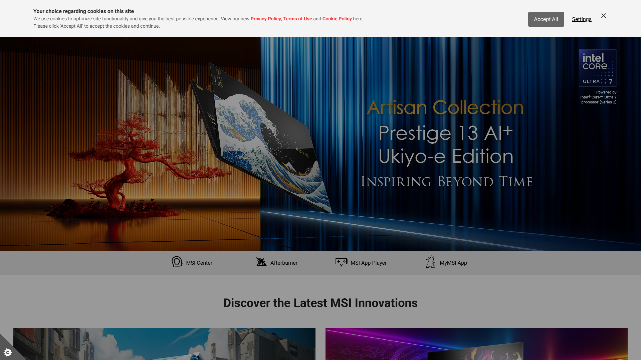Viewport: 641px width, 360px height.
Task: Open the Cookie Policy link
Action: [337, 19]
